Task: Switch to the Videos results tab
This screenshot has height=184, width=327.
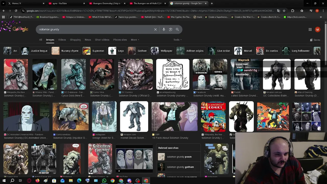Action: point(62,40)
